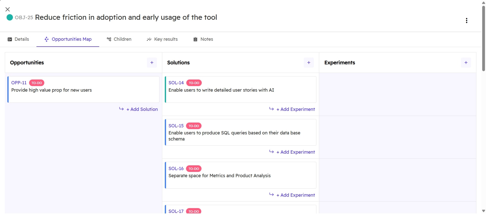The width and height of the screenshot is (486, 220).
Task: Click the green status circle beside OBJ-25
Action: click(x=10, y=17)
